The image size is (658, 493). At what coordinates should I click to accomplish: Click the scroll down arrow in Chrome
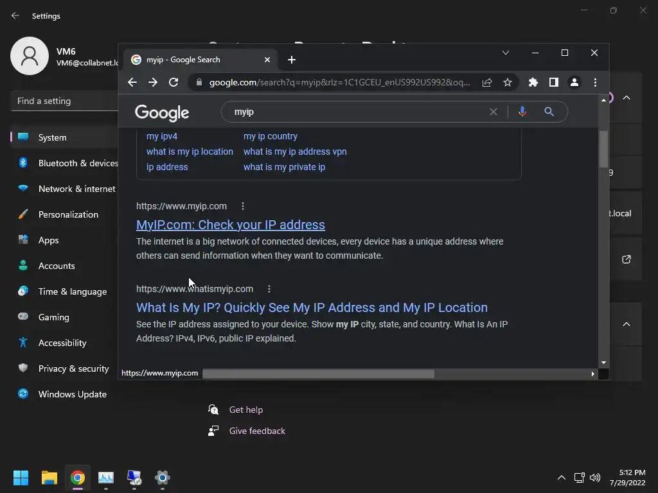pos(603,363)
